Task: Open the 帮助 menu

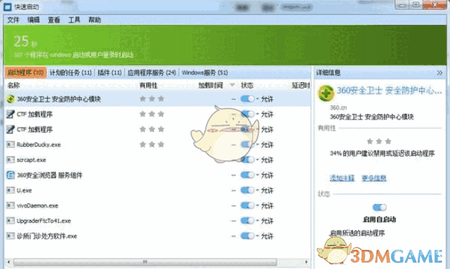Action: 95,20
